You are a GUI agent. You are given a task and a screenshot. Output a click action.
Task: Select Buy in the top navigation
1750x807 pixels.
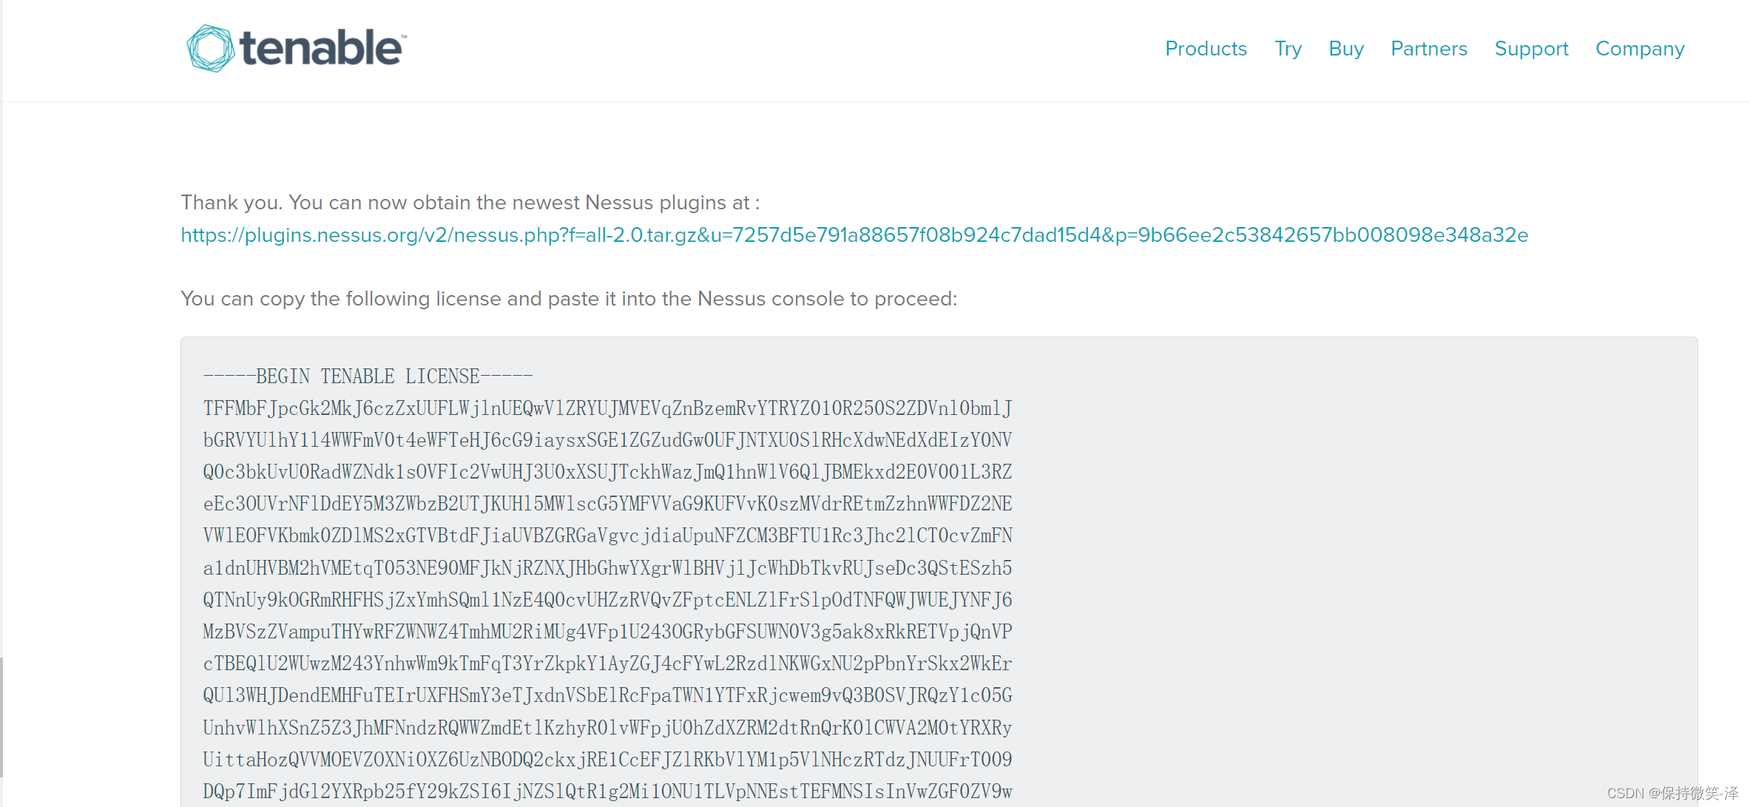[1346, 49]
